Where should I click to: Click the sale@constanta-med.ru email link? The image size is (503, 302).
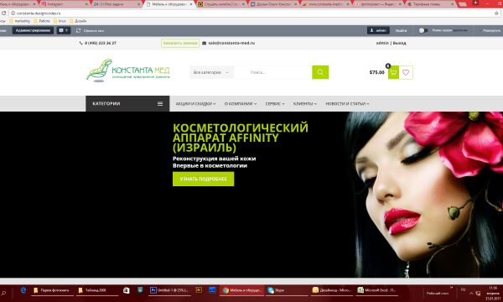tap(231, 43)
